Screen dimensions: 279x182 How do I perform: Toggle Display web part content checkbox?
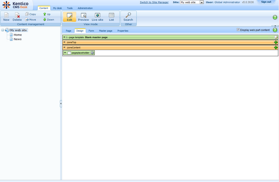[x=238, y=30]
